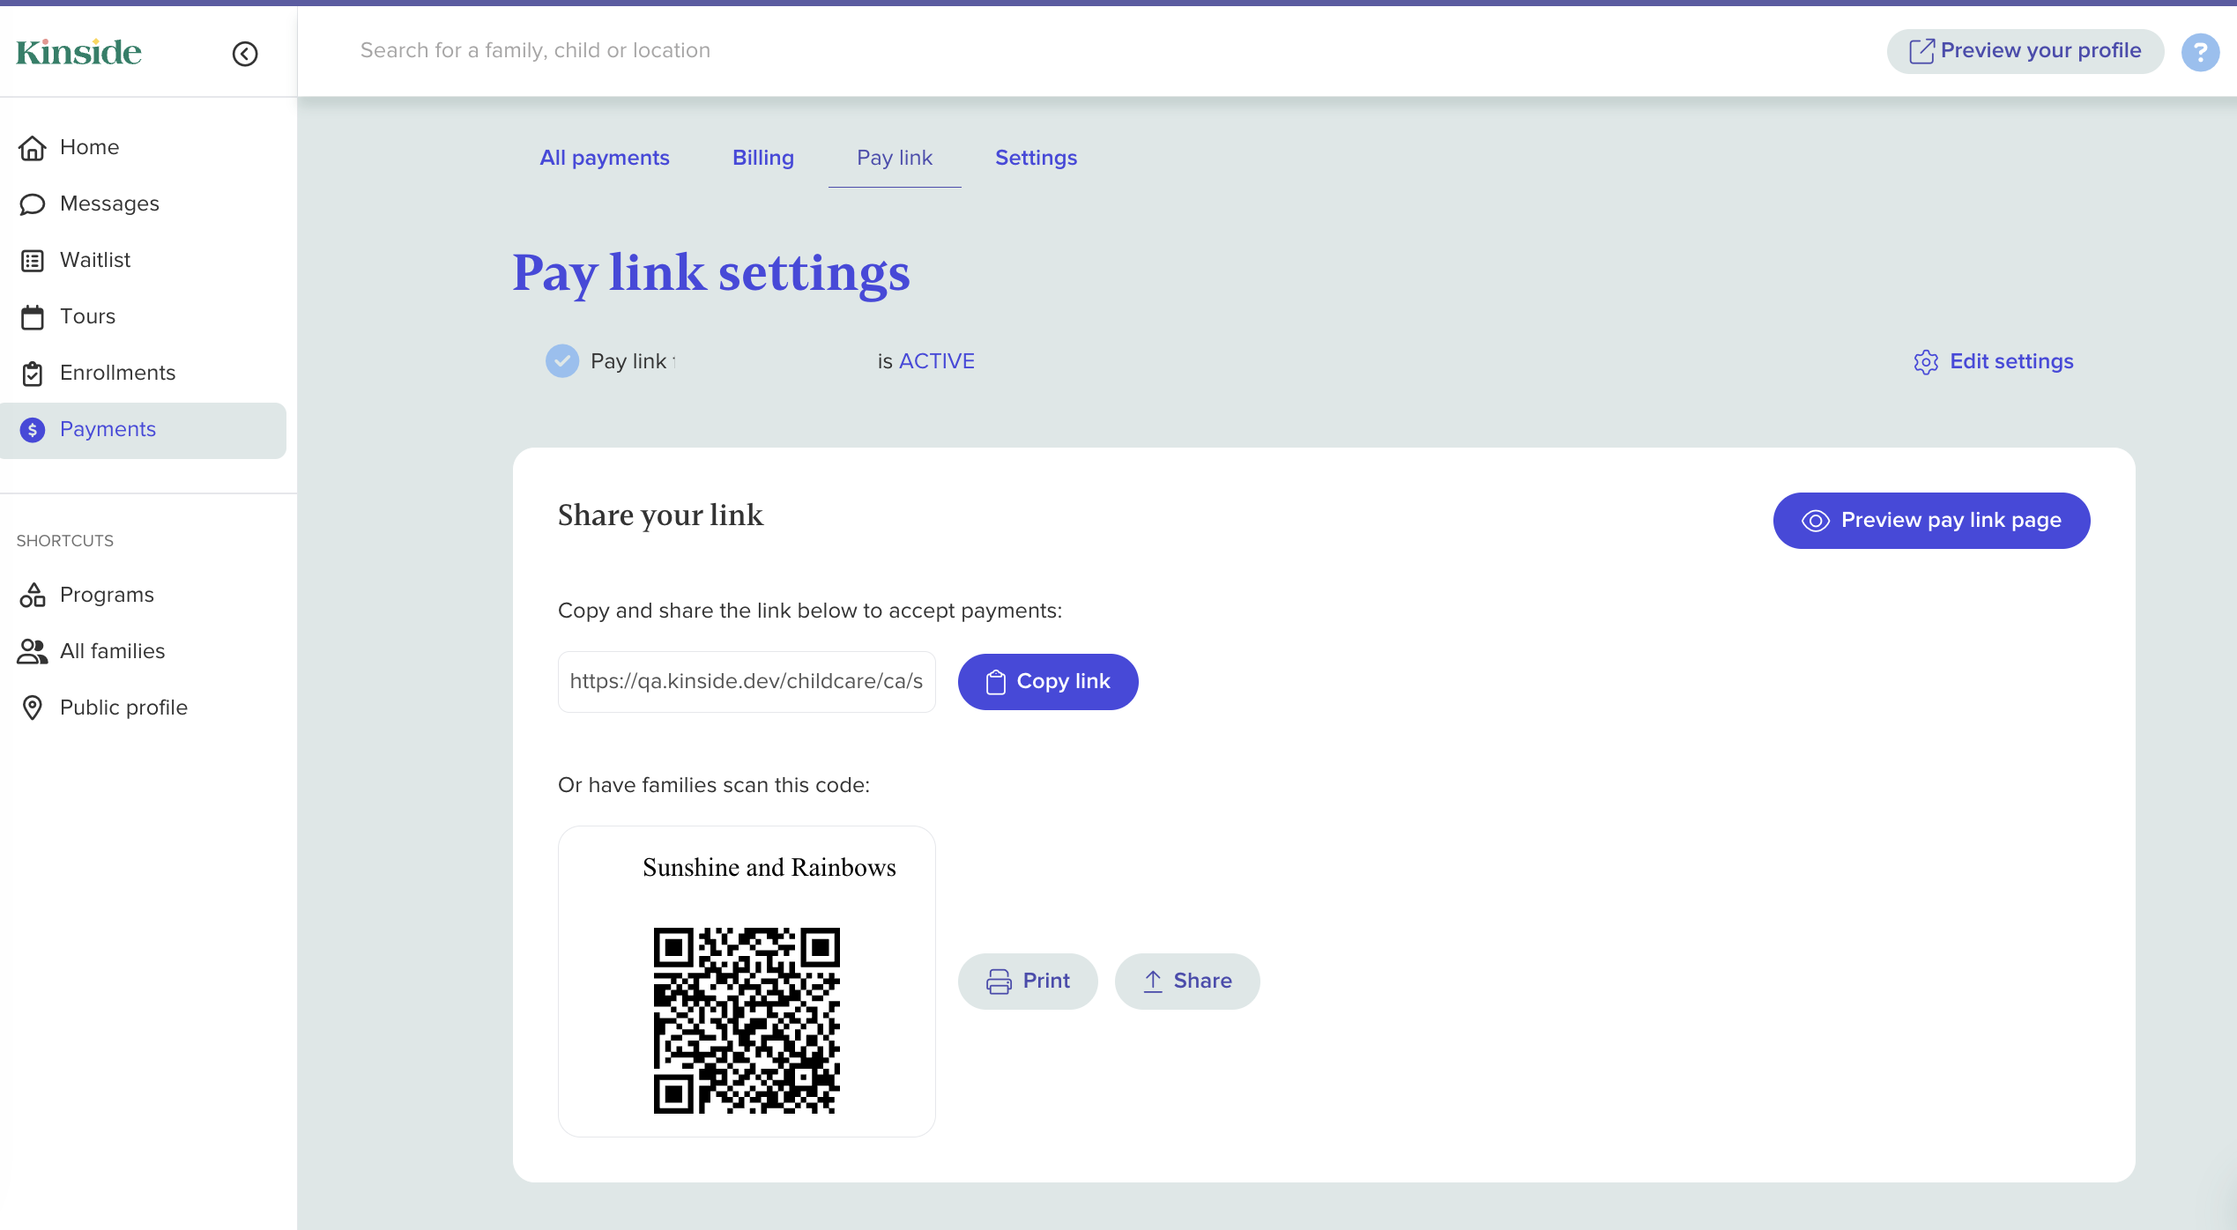Screen dimensions: 2237x1230
Task: Click the speech bubble Messages icon
Action: click(x=33, y=204)
